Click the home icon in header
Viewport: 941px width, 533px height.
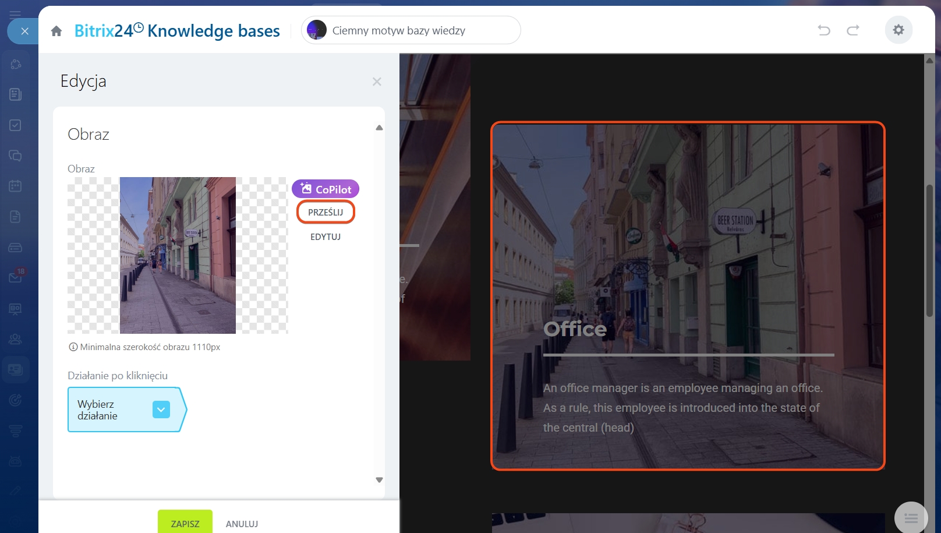coord(56,31)
